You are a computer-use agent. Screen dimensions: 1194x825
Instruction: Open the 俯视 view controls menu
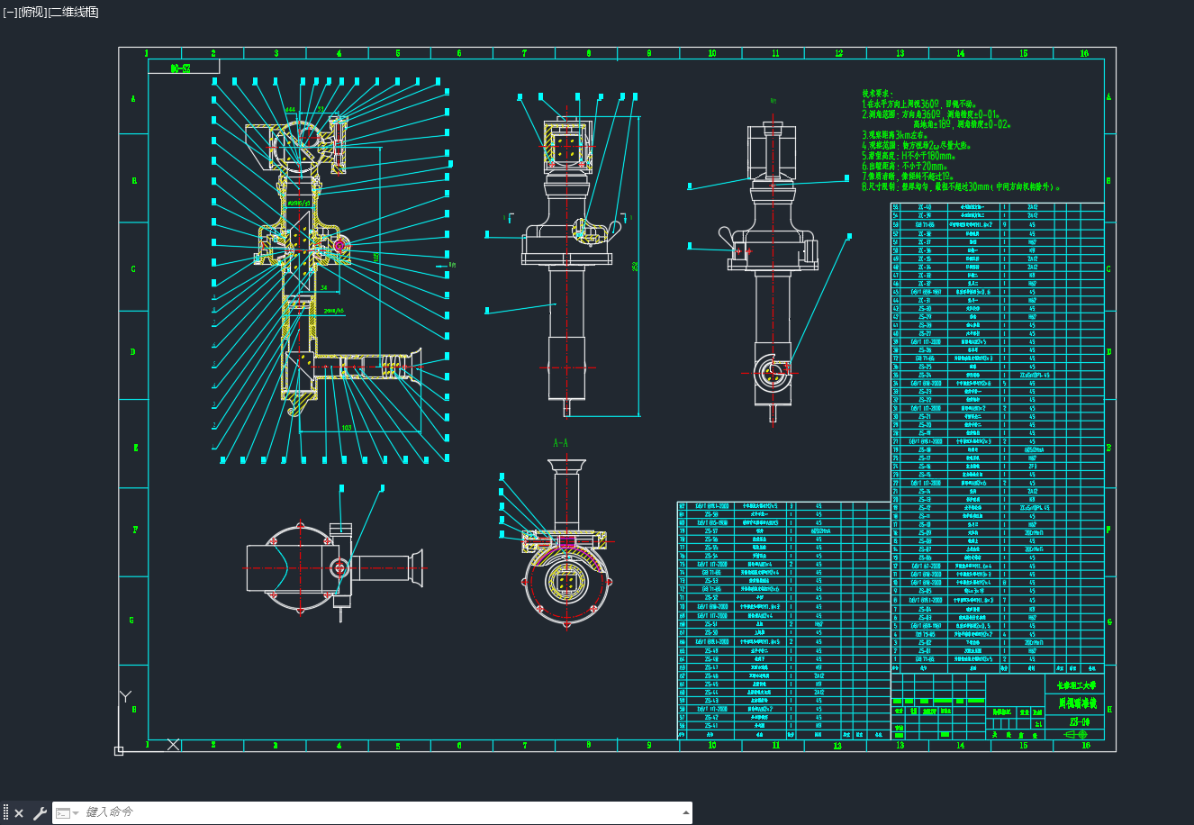[32, 12]
